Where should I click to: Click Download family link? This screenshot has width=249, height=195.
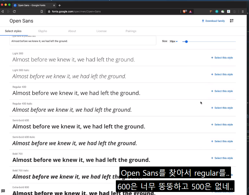pyautogui.click(x=213, y=21)
